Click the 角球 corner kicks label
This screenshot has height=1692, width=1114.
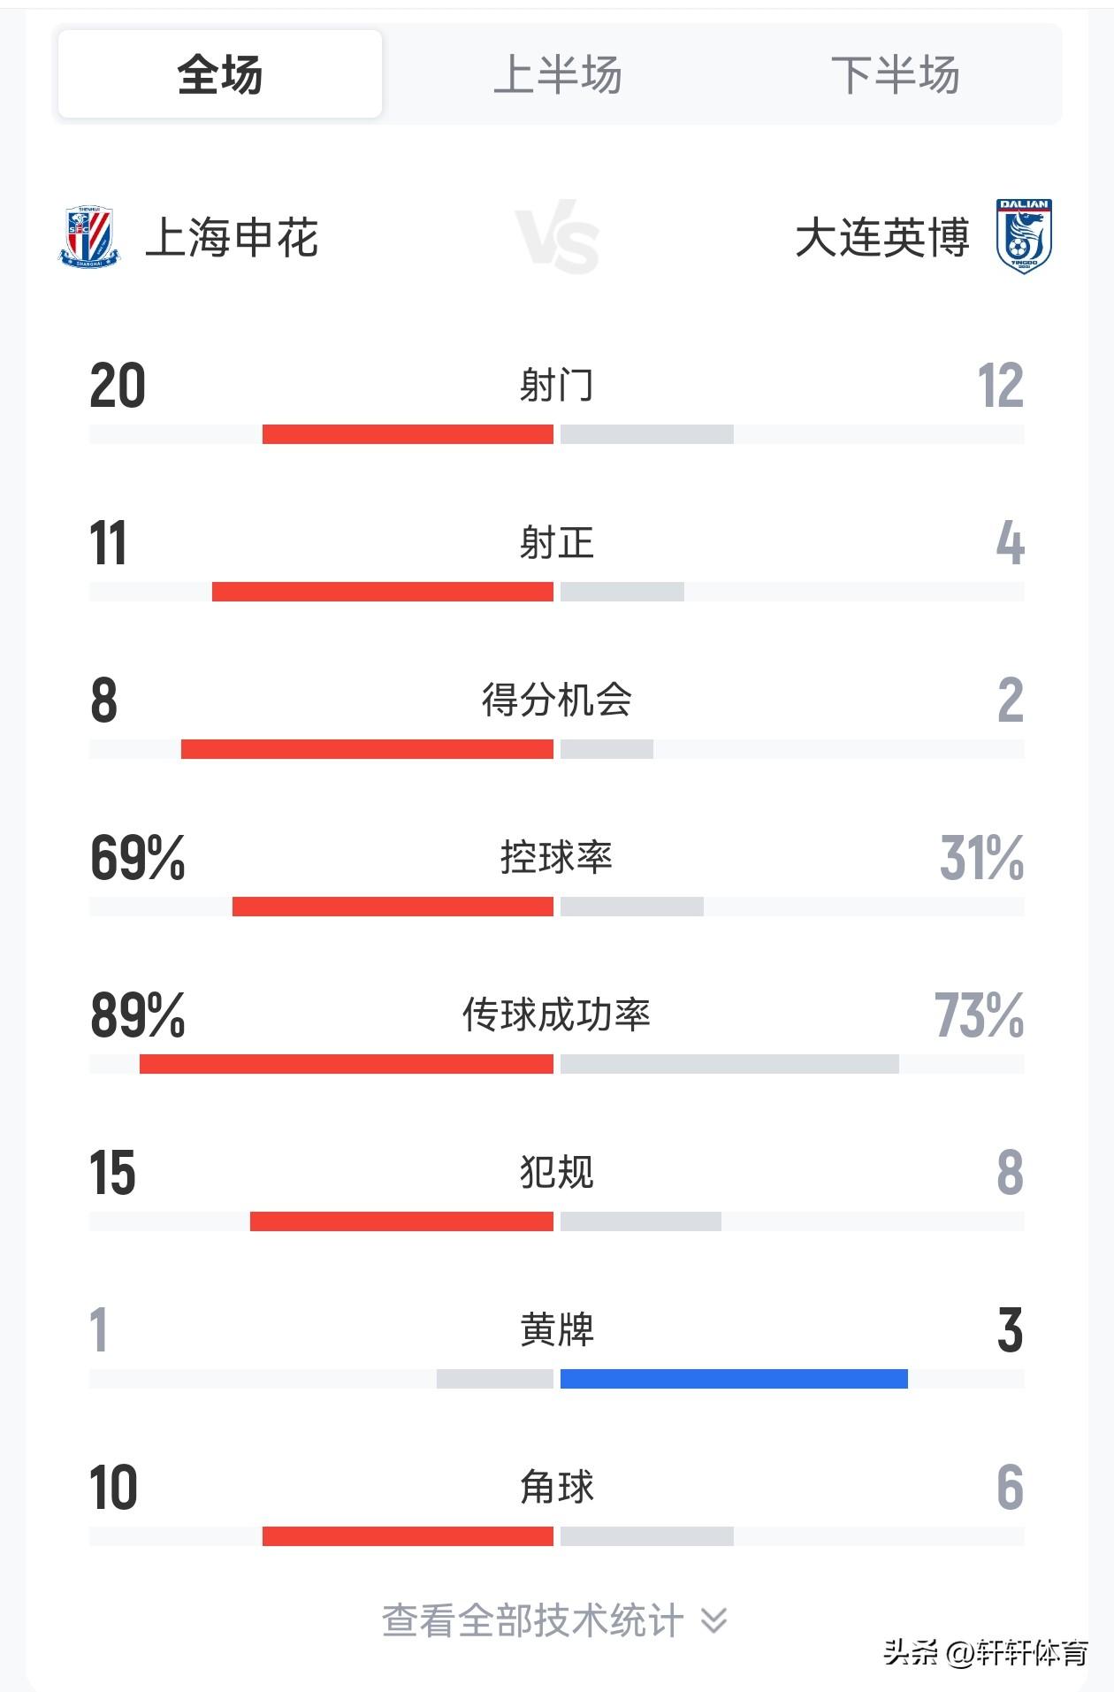tap(557, 1487)
